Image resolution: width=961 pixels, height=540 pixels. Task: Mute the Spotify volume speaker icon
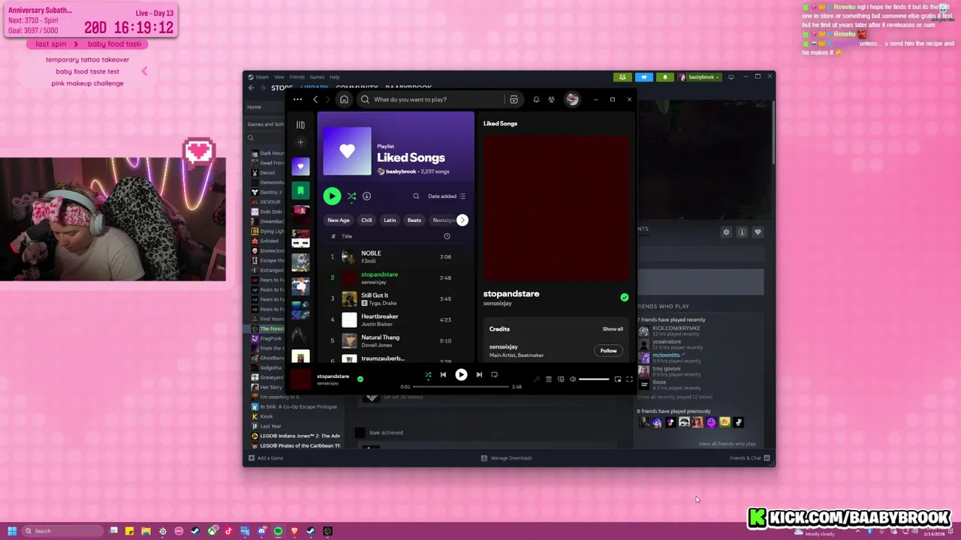(573, 379)
